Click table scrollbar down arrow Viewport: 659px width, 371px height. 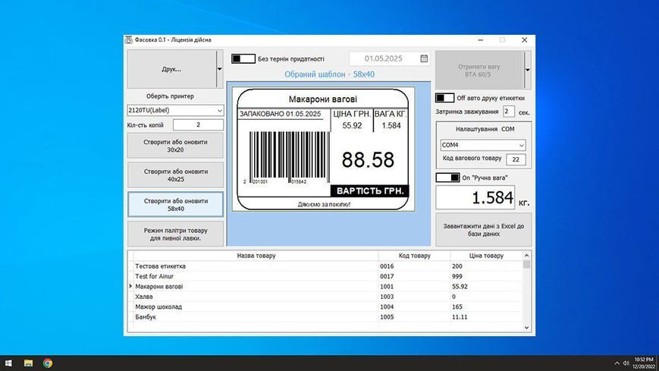coord(526,327)
